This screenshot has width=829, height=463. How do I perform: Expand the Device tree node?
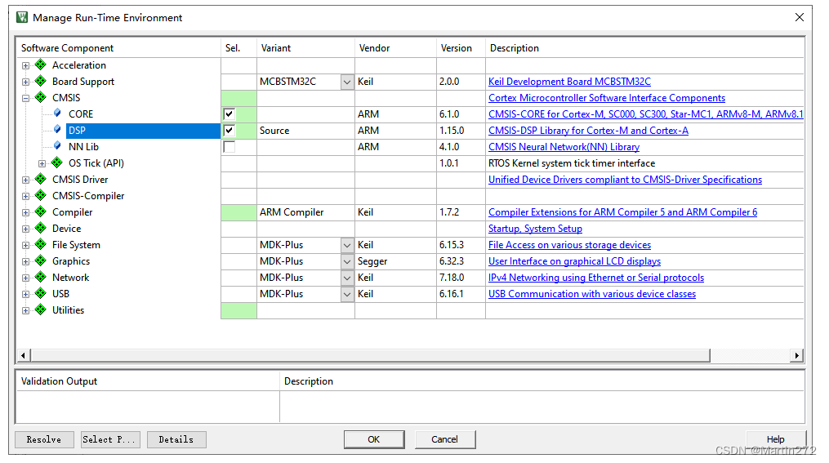point(25,229)
